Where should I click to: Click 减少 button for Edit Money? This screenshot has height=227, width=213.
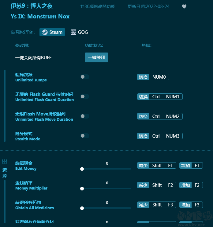point(143,166)
